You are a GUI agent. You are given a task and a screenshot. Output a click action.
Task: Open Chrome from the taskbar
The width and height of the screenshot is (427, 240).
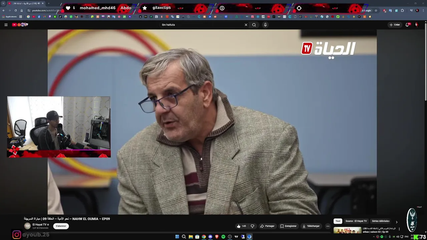click(204, 237)
